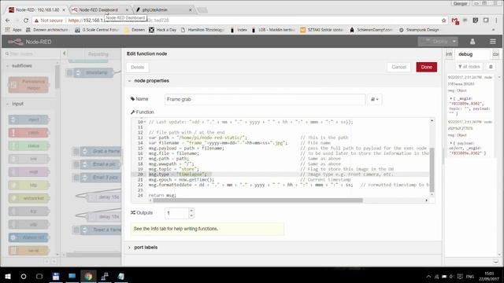Viewport: 504px width, 283px height.
Task: Trigger the Email 3 pics inject button
Action: click(x=76, y=178)
